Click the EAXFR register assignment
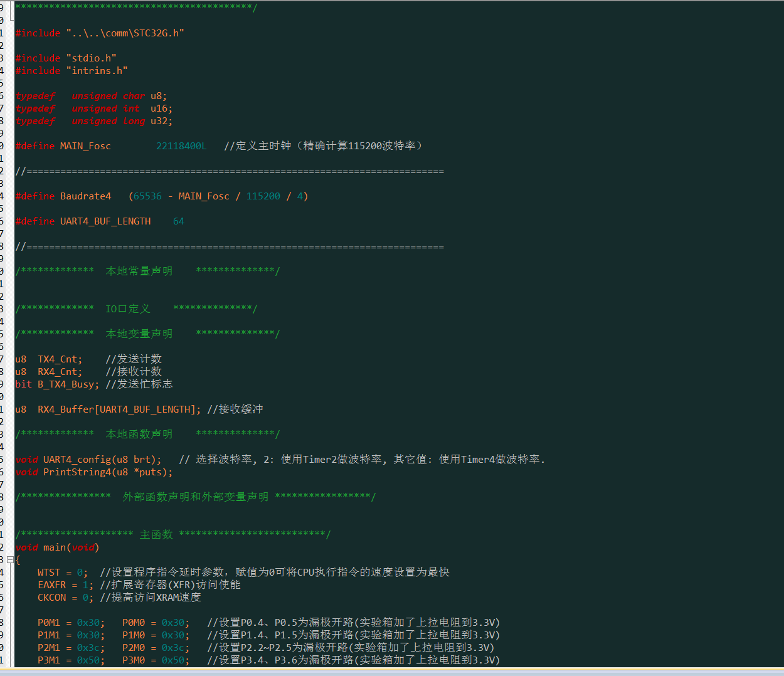This screenshot has height=676, width=784. tap(66, 585)
